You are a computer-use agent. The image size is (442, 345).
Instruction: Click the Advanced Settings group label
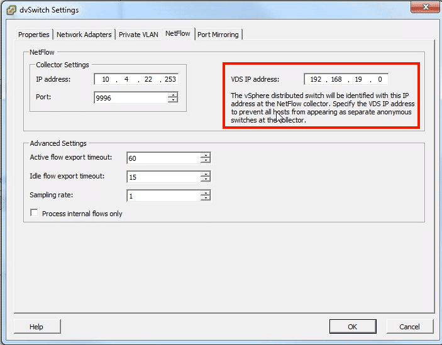point(58,143)
